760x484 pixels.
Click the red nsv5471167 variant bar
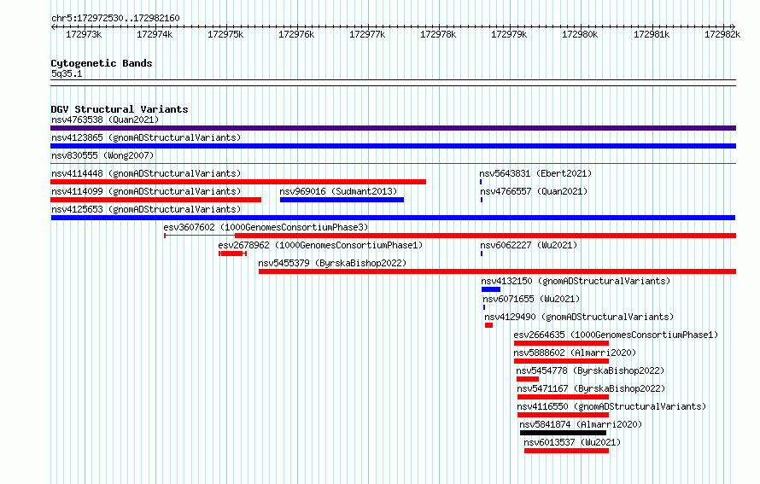564,397
